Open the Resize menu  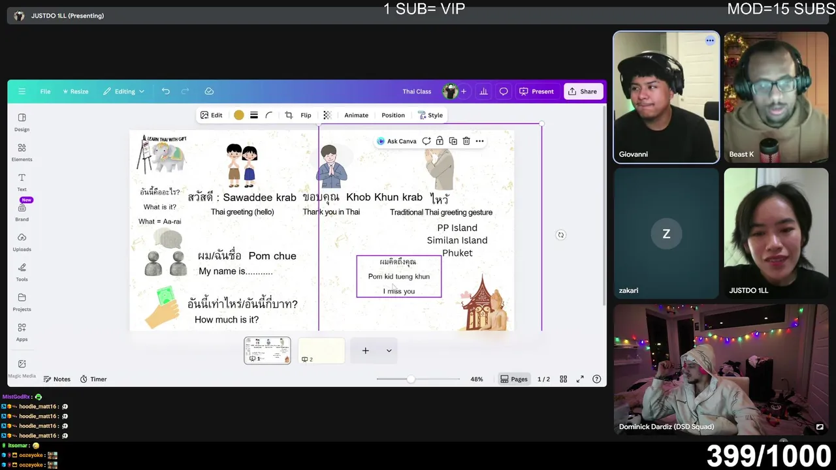tap(76, 91)
